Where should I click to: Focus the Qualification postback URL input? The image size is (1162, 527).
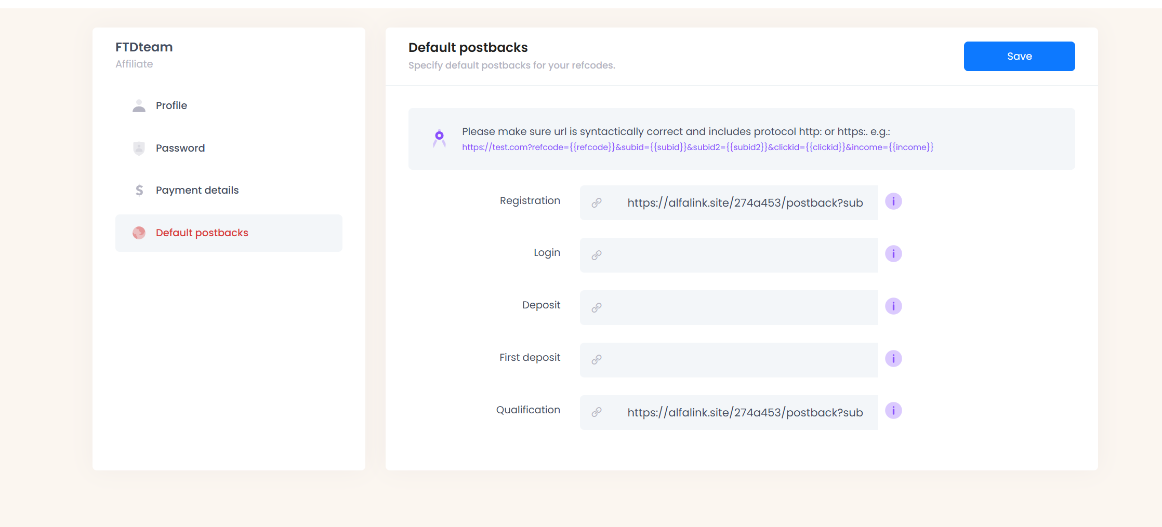coord(745,413)
